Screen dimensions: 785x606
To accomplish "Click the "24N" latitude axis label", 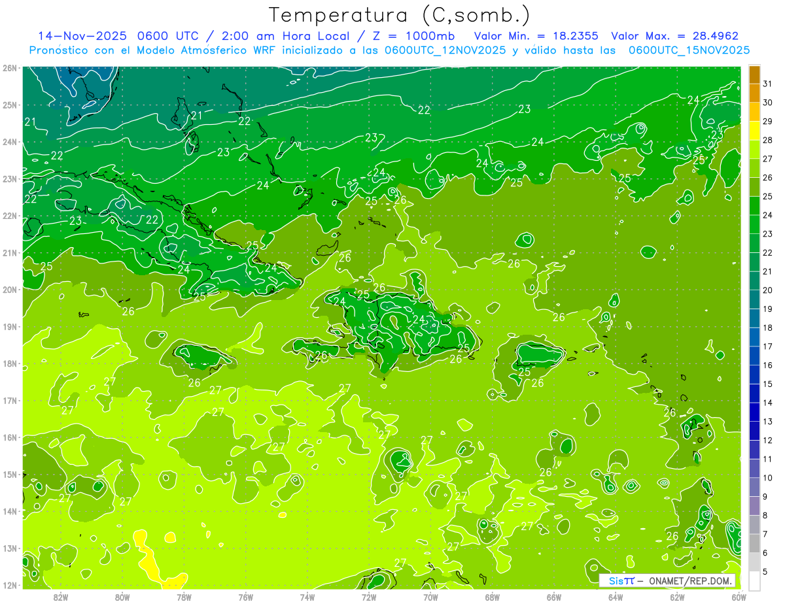I will (10, 142).
